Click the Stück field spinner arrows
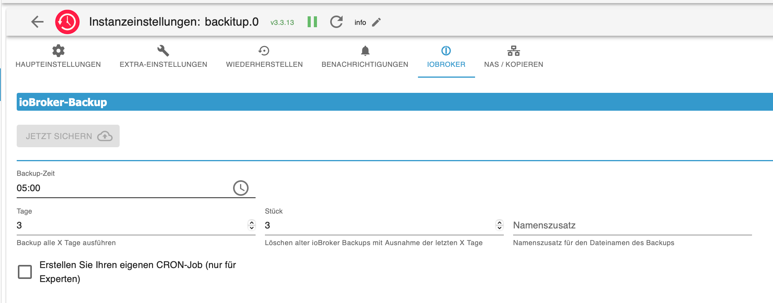Image resolution: width=773 pixels, height=303 pixels. pos(500,225)
